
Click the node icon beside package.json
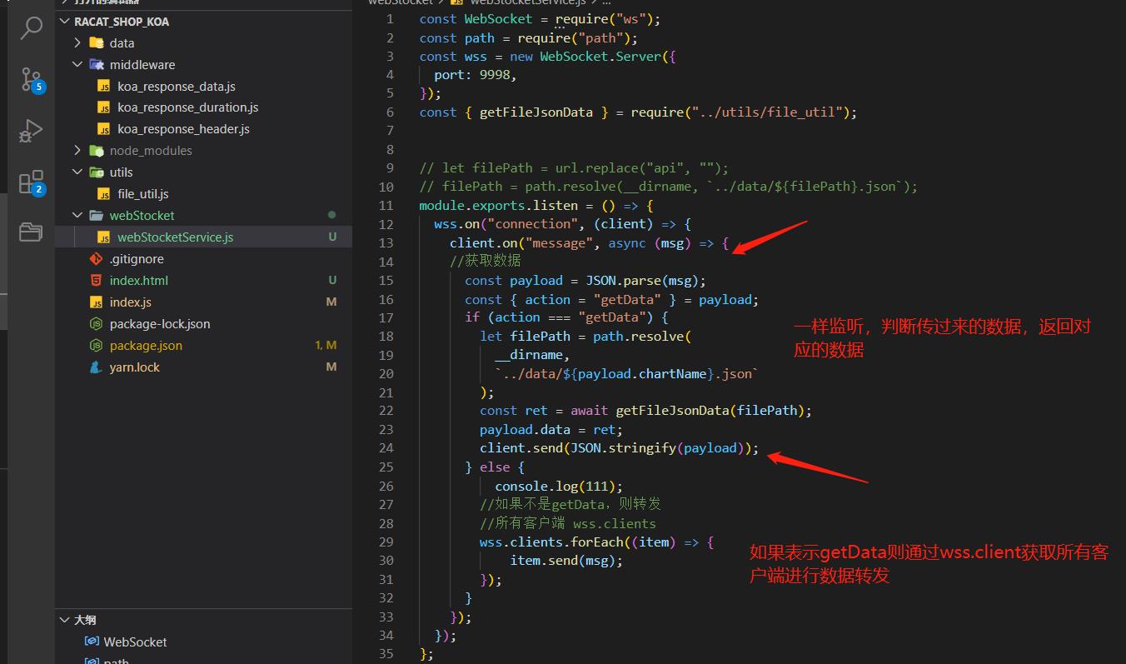[96, 346]
